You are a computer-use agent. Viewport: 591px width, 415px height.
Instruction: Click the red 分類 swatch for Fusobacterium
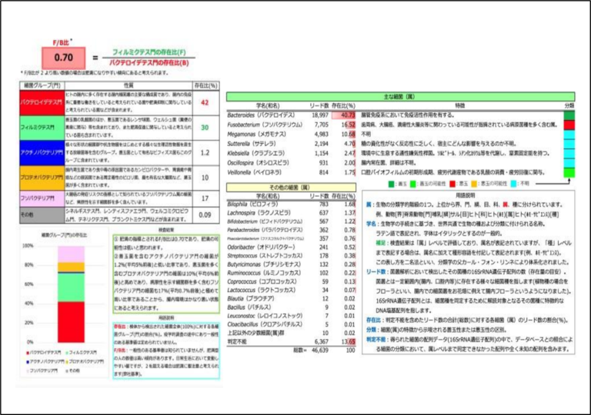pyautogui.click(x=569, y=124)
